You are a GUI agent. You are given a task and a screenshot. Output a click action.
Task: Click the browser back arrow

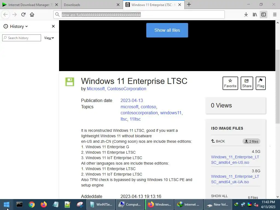pos(5,14)
